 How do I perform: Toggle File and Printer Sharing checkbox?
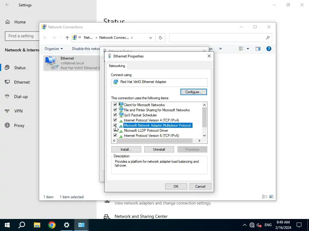pos(115,110)
